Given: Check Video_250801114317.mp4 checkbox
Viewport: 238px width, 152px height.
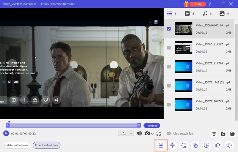Looking at the screenshot, I should (169, 48).
